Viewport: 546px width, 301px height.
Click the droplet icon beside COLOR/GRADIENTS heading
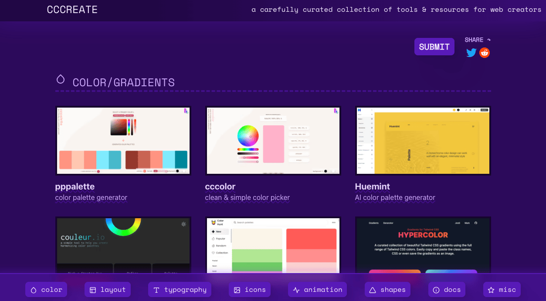[x=61, y=79]
